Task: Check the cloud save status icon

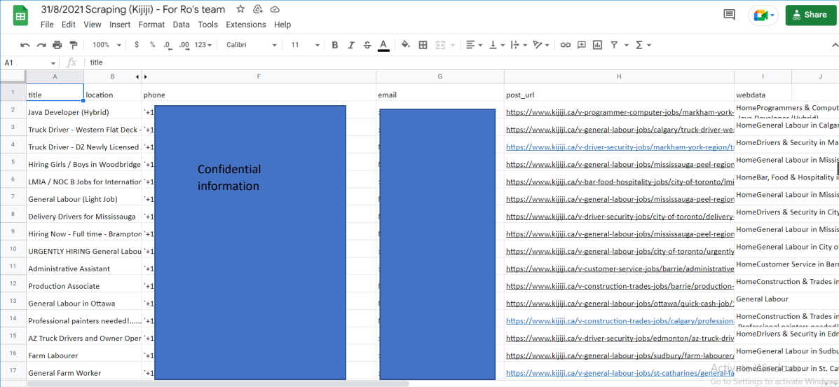Action: point(275,9)
